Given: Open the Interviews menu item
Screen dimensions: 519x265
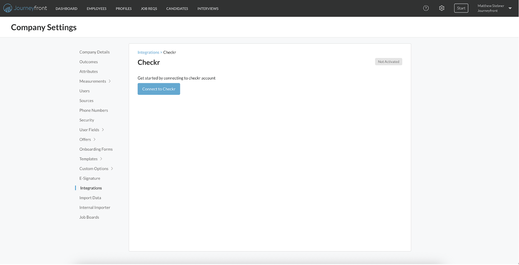Looking at the screenshot, I should click(208, 9).
